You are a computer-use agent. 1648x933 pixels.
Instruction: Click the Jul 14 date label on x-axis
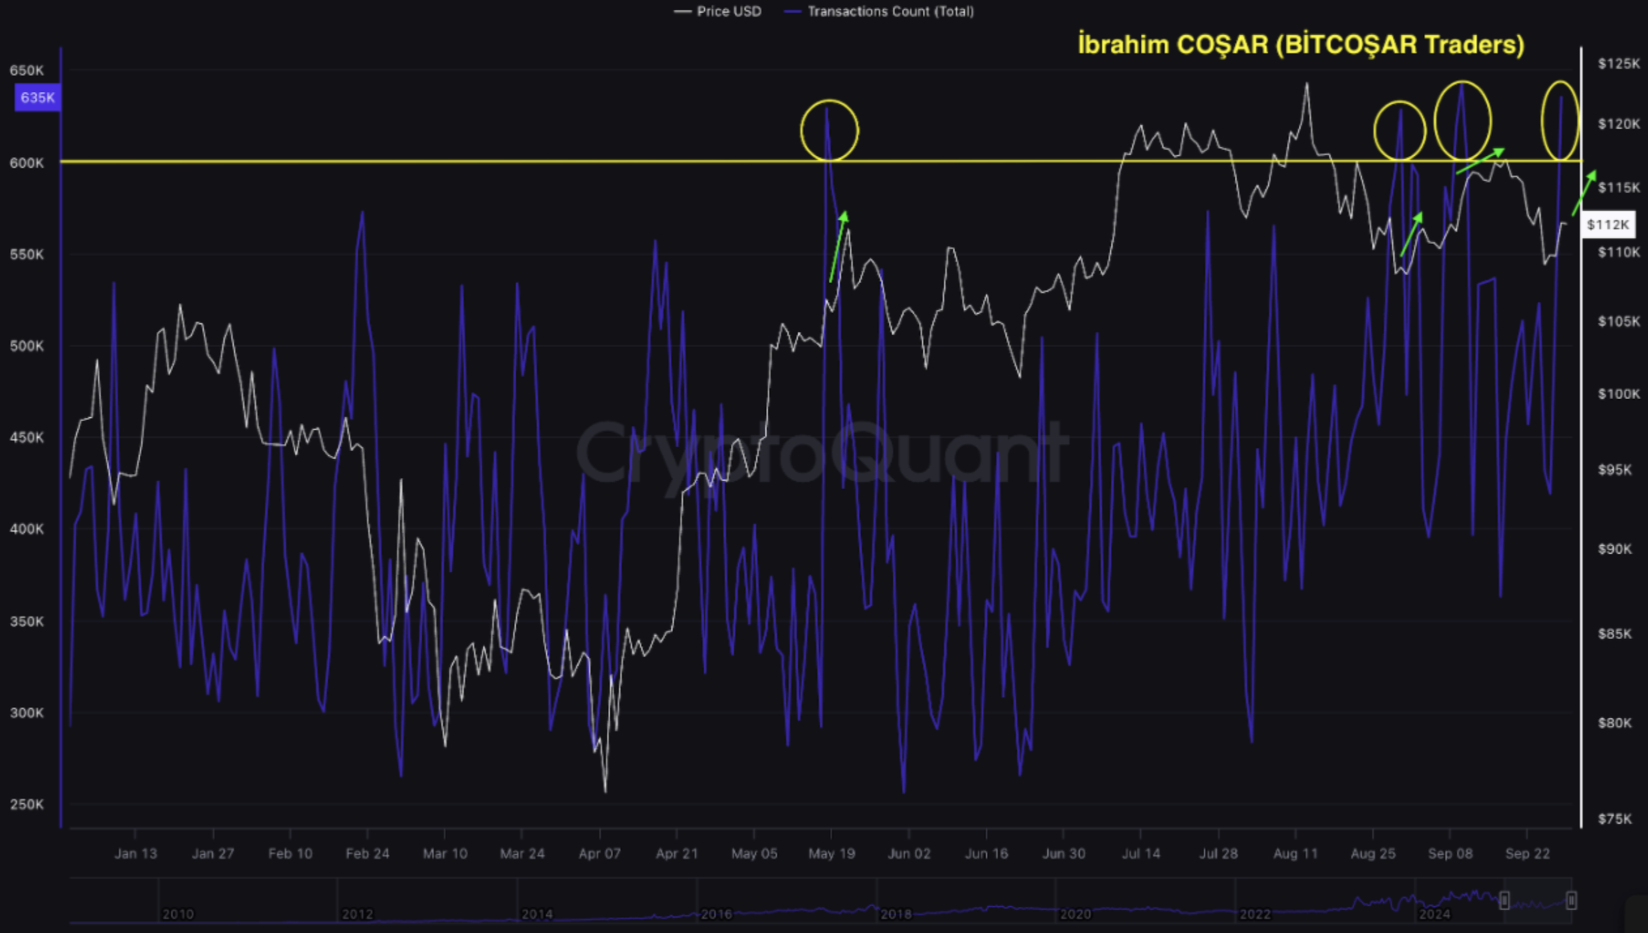pos(1141,854)
